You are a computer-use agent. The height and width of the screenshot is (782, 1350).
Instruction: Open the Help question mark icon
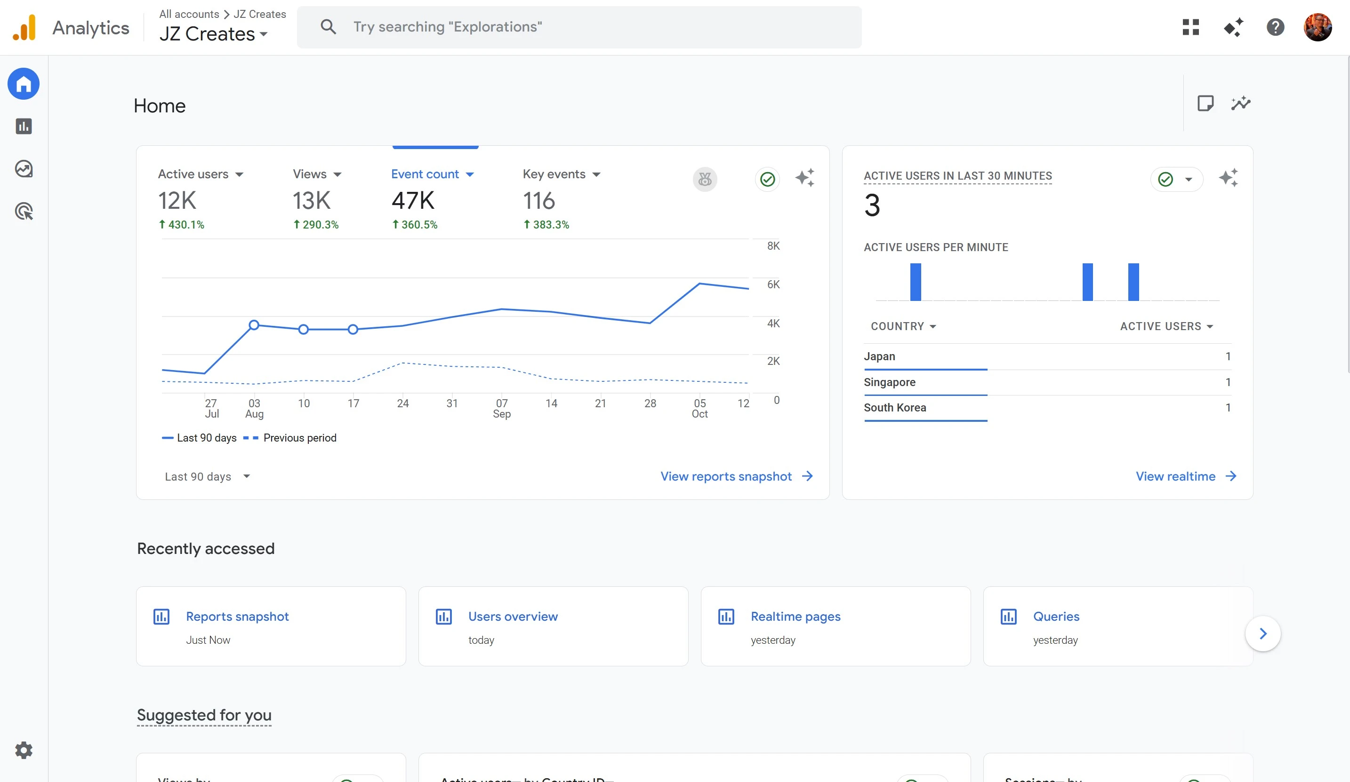pos(1275,27)
